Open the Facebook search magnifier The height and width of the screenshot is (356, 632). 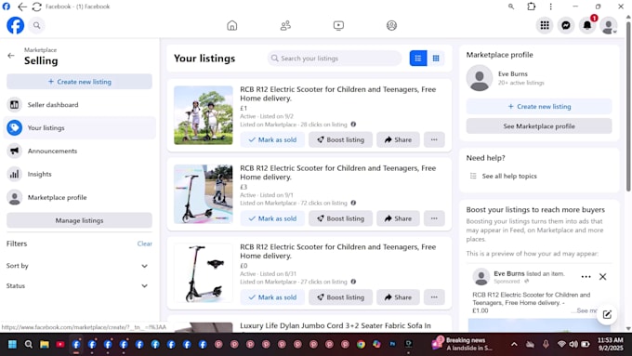[36, 25]
